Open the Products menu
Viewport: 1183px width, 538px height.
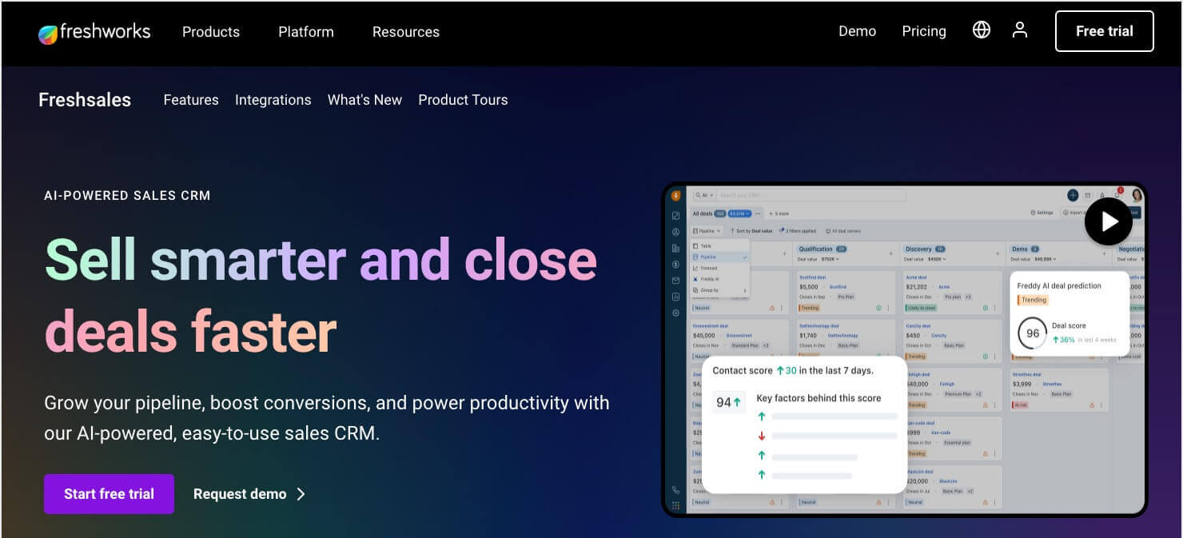[211, 32]
